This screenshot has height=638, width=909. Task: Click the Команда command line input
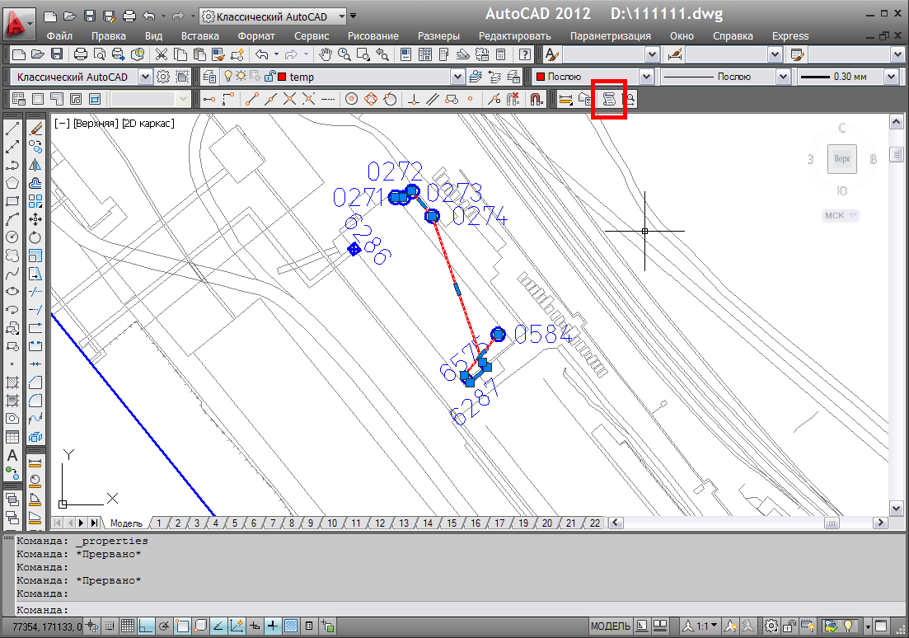(x=453, y=610)
